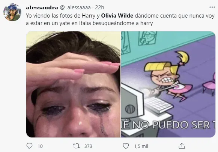Open the crying selfie photo
Image resolution: width=218 pixels, height=152 pixels.
pos(73,84)
